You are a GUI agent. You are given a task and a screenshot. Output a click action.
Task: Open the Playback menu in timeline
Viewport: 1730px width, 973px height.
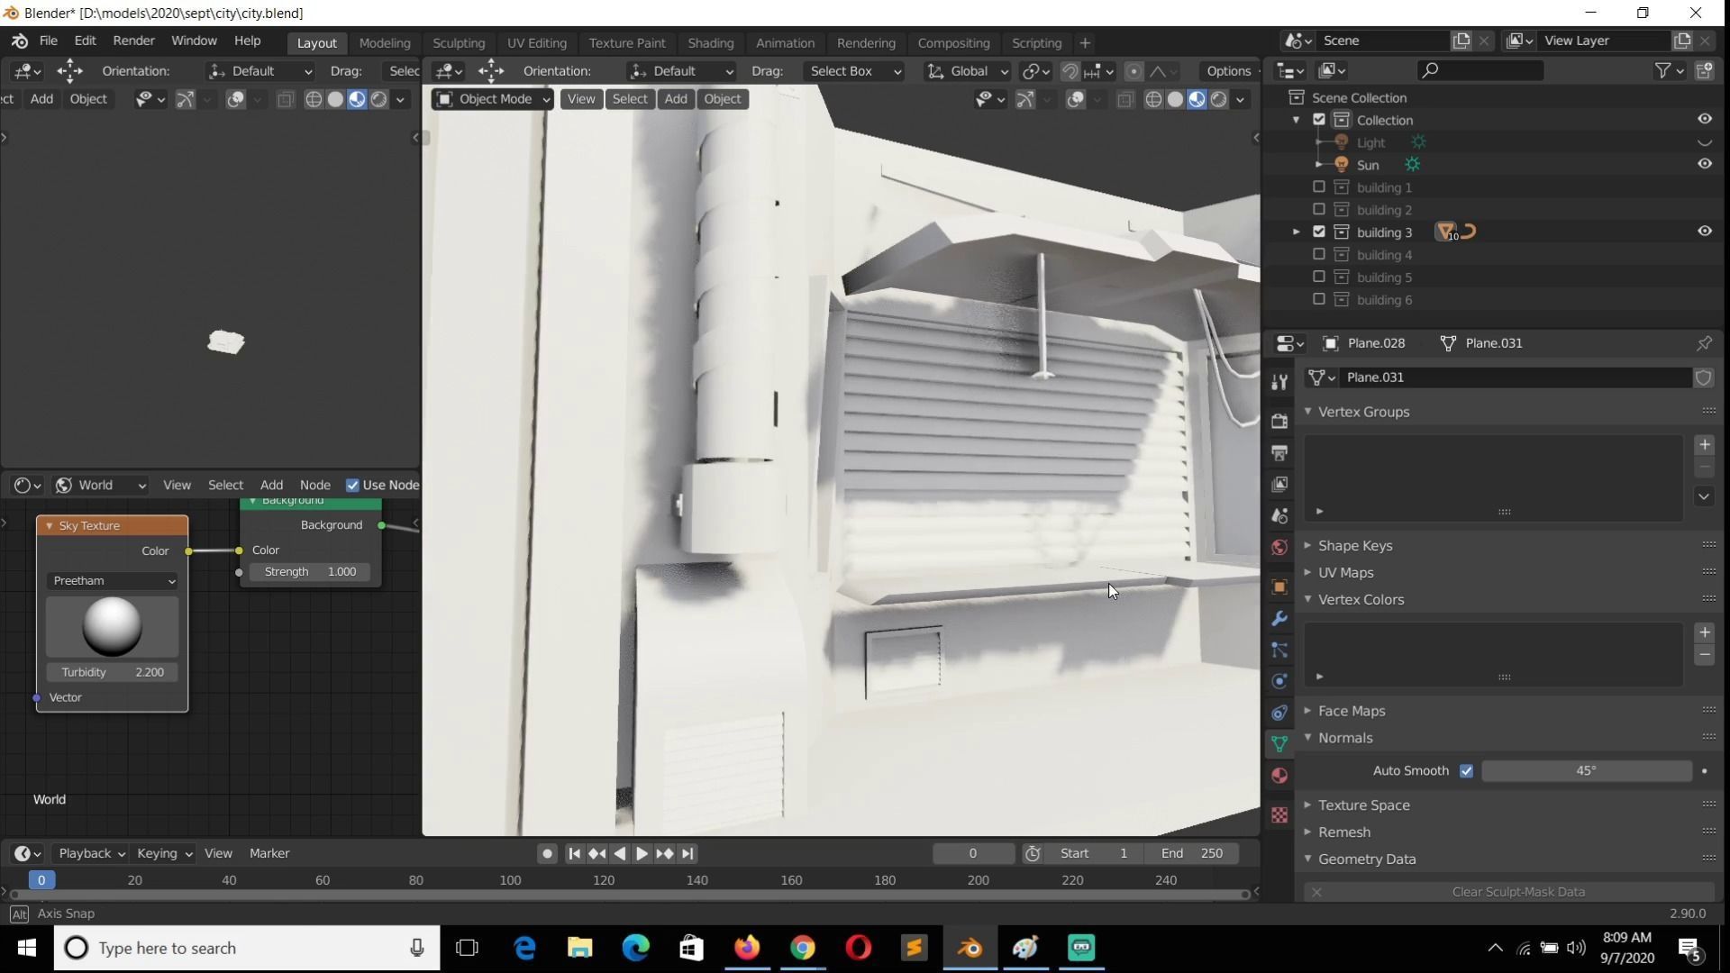[x=91, y=853]
